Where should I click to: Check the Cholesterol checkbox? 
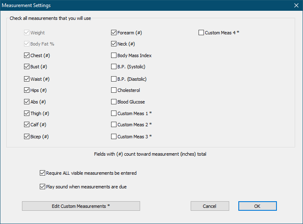pos(114,90)
